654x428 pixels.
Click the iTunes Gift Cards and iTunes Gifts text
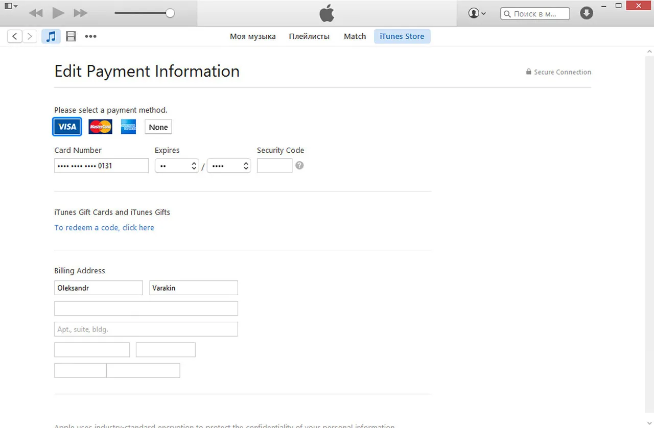coord(112,212)
